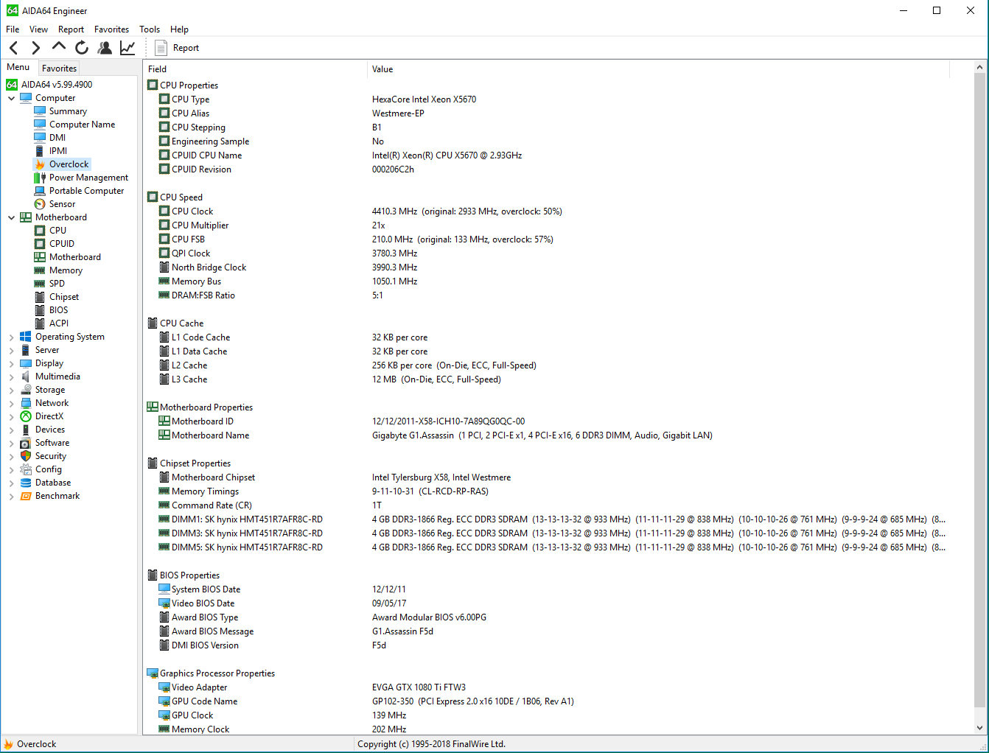Viewport: 989px width, 753px height.
Task: Collapse the Motherboard tree node
Action: 12,217
